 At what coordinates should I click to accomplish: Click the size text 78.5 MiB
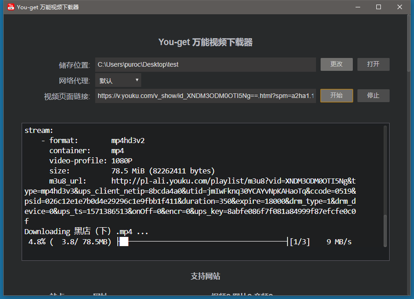(128, 171)
